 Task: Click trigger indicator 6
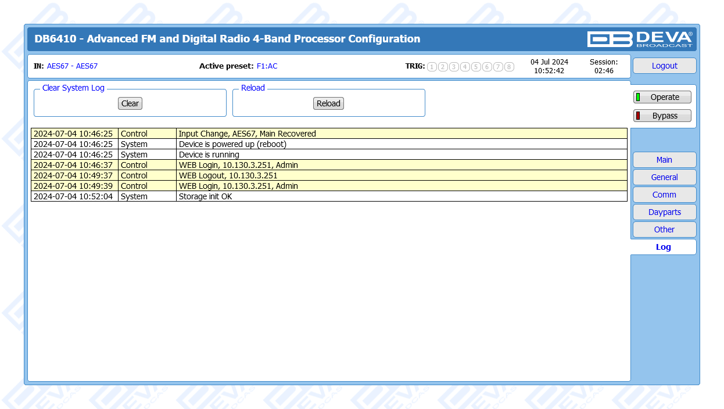(487, 67)
